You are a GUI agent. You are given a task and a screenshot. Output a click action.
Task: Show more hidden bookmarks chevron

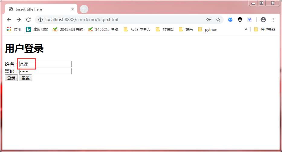click(x=246, y=29)
